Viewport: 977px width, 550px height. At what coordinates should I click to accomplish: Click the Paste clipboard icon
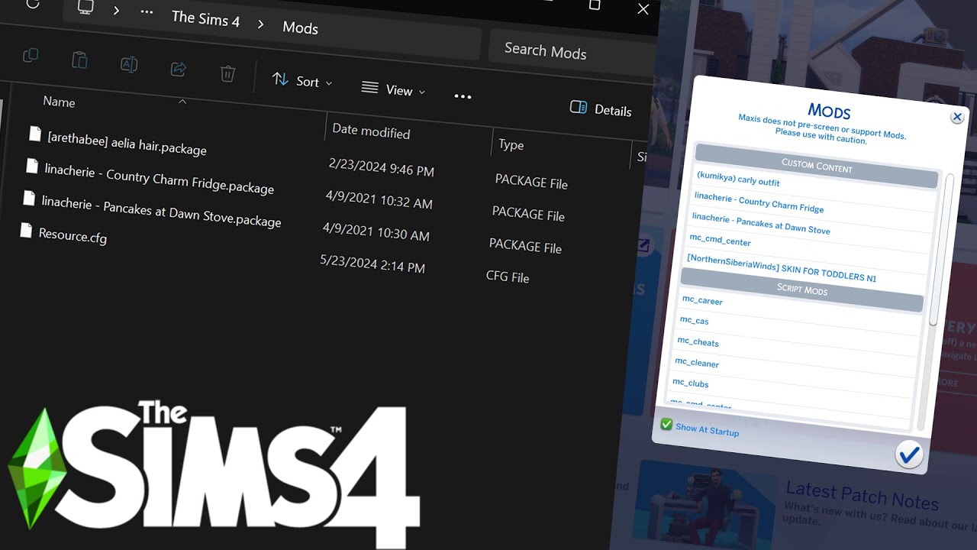pyautogui.click(x=79, y=60)
